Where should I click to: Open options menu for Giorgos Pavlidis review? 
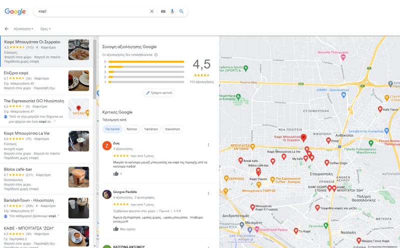(208, 194)
